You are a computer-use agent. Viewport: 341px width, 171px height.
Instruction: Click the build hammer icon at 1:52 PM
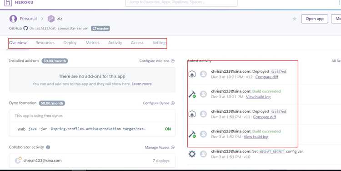coord(192,134)
